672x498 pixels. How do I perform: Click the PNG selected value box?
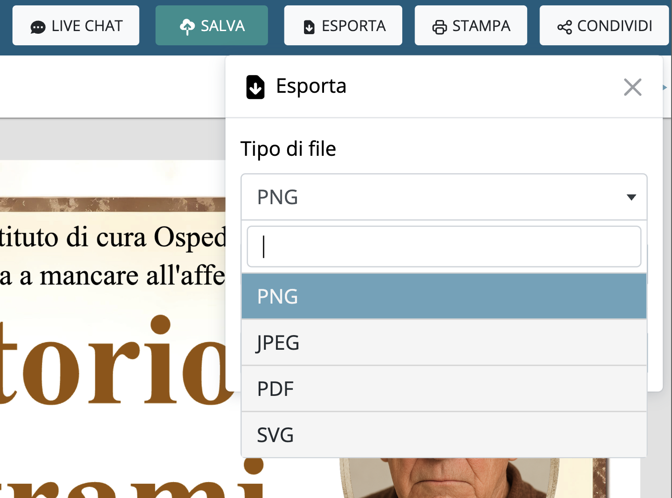[x=436, y=197]
